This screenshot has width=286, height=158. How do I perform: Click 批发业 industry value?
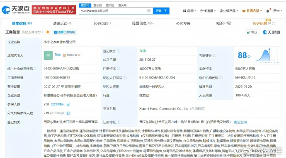click(x=144, y=96)
